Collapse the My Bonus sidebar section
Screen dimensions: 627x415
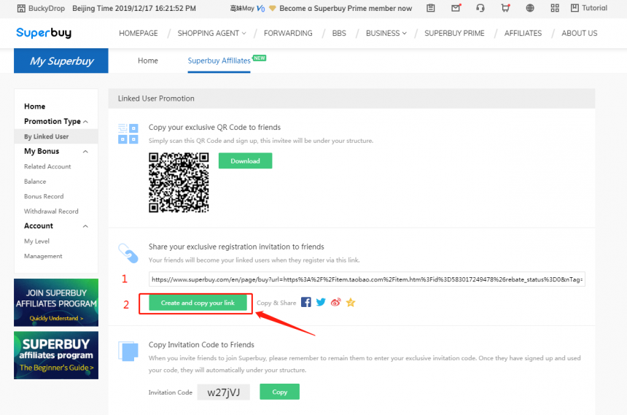tap(85, 152)
